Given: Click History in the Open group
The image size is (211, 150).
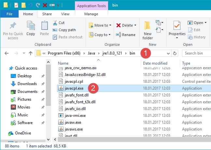Looking at the screenshot, I should tap(196, 37).
